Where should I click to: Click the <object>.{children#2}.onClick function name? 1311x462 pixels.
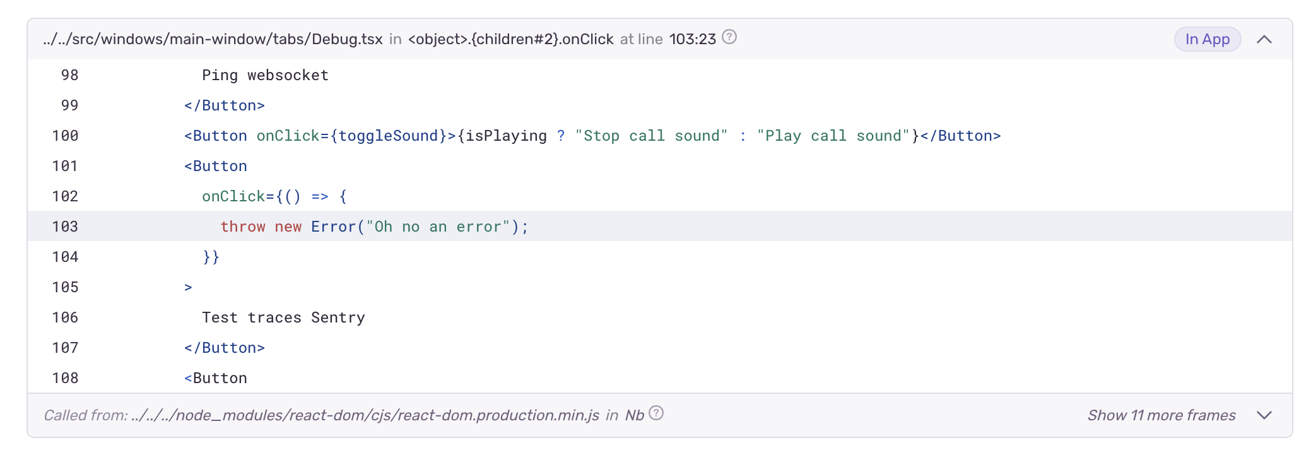[x=510, y=39]
